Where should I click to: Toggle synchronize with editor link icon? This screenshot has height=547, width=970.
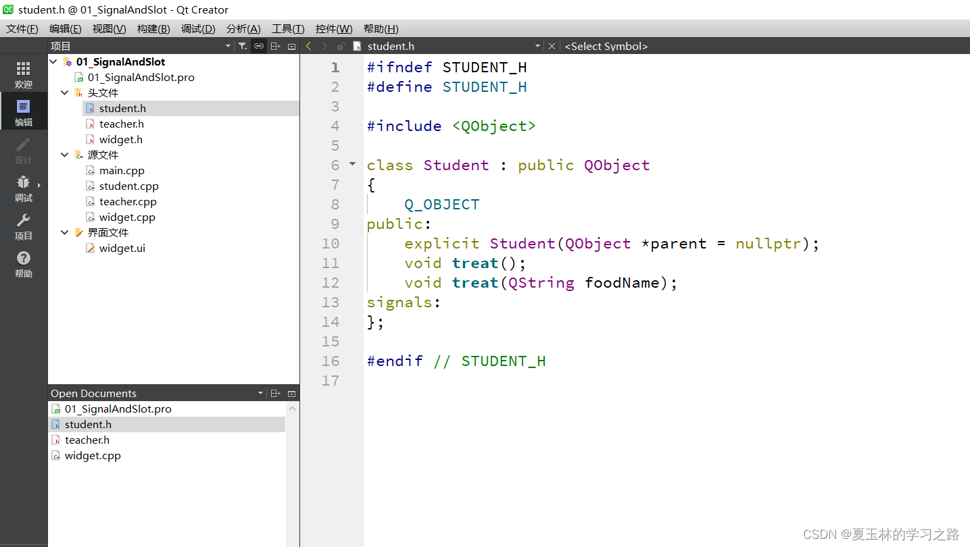tap(259, 46)
